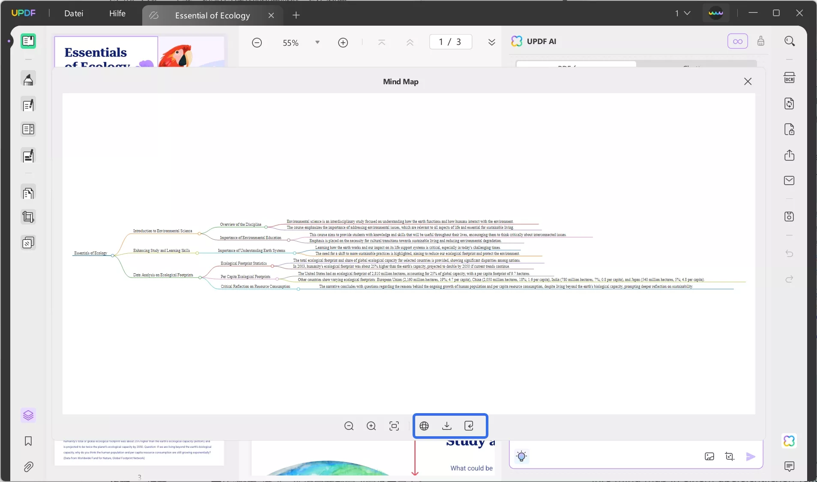Go to previous page arrow
Image resolution: width=817 pixels, height=482 pixels.
pos(410,42)
